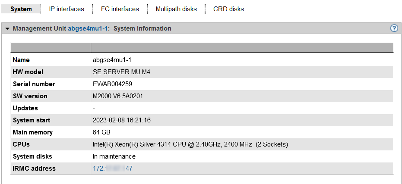Switch to the System tab
Image resolution: width=402 pixels, height=184 pixels.
tap(21, 9)
